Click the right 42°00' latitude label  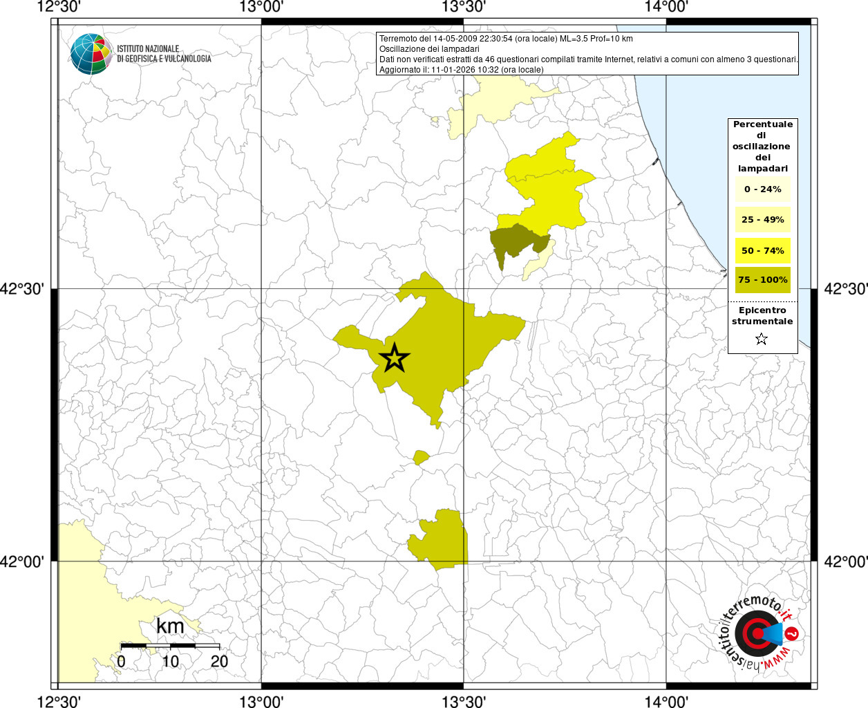845,561
